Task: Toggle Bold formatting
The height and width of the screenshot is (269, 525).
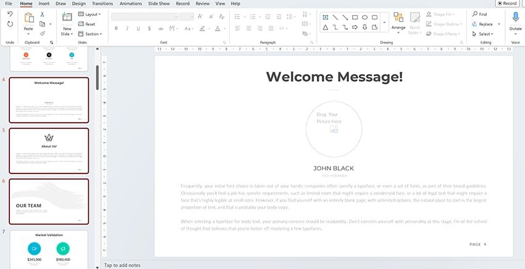Action: [116, 28]
